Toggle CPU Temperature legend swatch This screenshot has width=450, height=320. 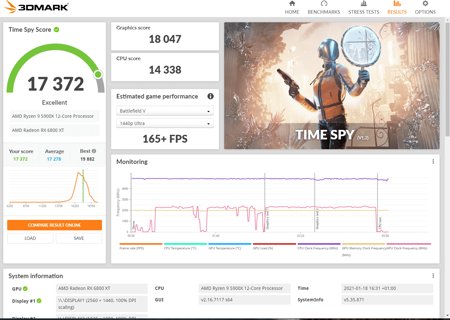185,244
